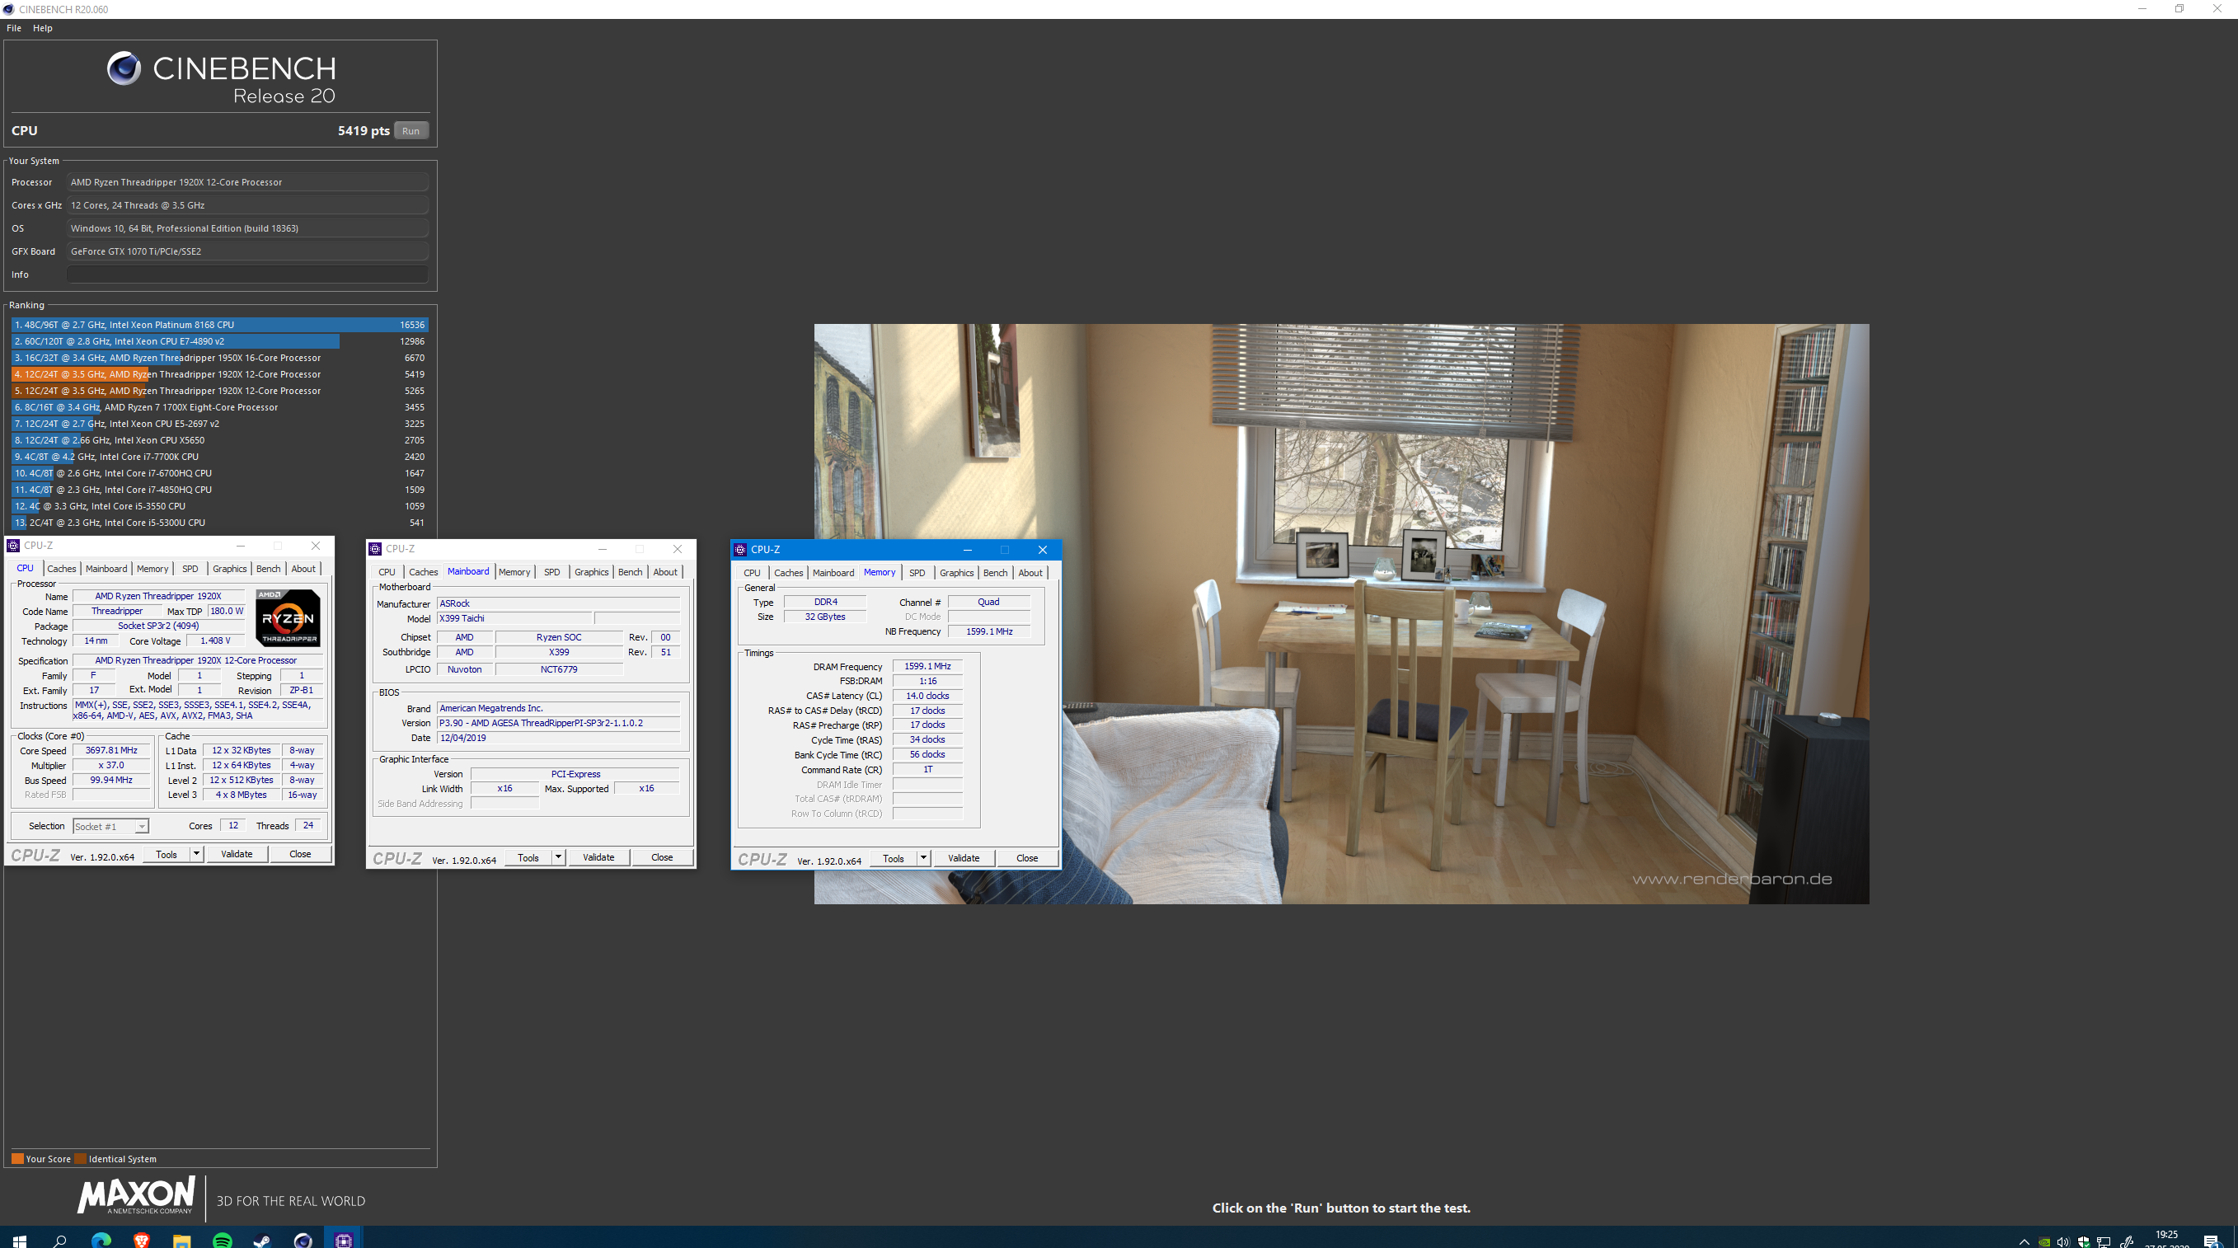Click Validate in CPU-Z CPU window
The width and height of the screenshot is (2238, 1248).
[x=237, y=854]
